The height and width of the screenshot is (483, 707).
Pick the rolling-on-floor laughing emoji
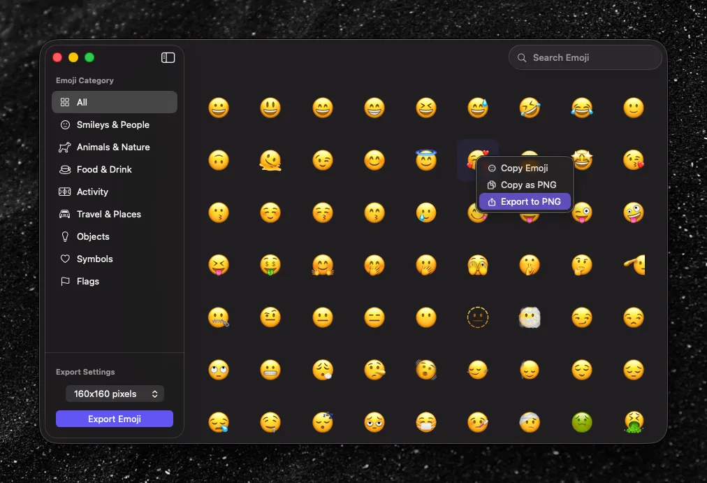[530, 108]
